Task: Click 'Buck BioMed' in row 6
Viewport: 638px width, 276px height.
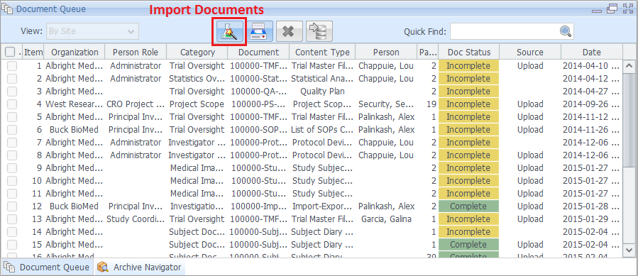Action: [74, 129]
